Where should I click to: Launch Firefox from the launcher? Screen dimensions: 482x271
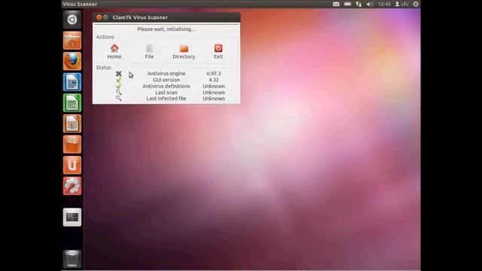click(72, 61)
